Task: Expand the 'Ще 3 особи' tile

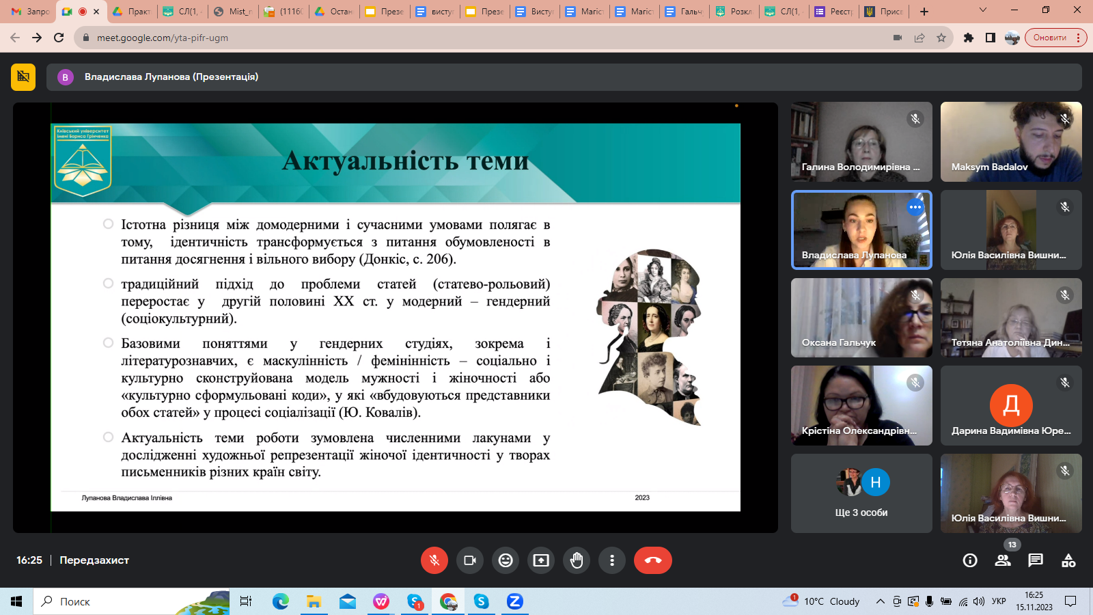Action: [x=861, y=493]
